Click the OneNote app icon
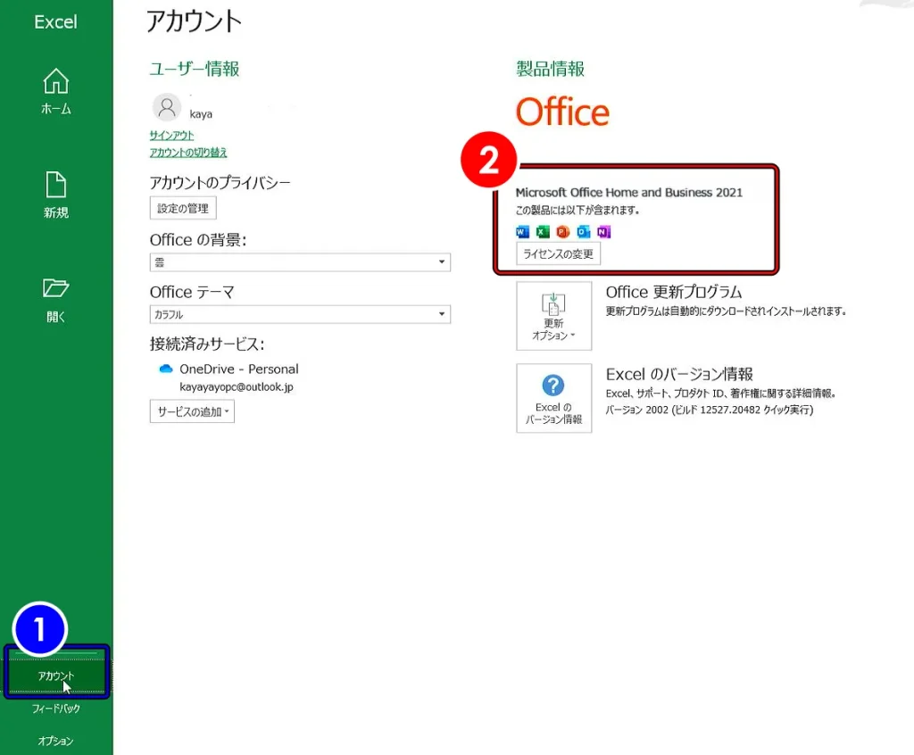This screenshot has width=914, height=755. (603, 232)
